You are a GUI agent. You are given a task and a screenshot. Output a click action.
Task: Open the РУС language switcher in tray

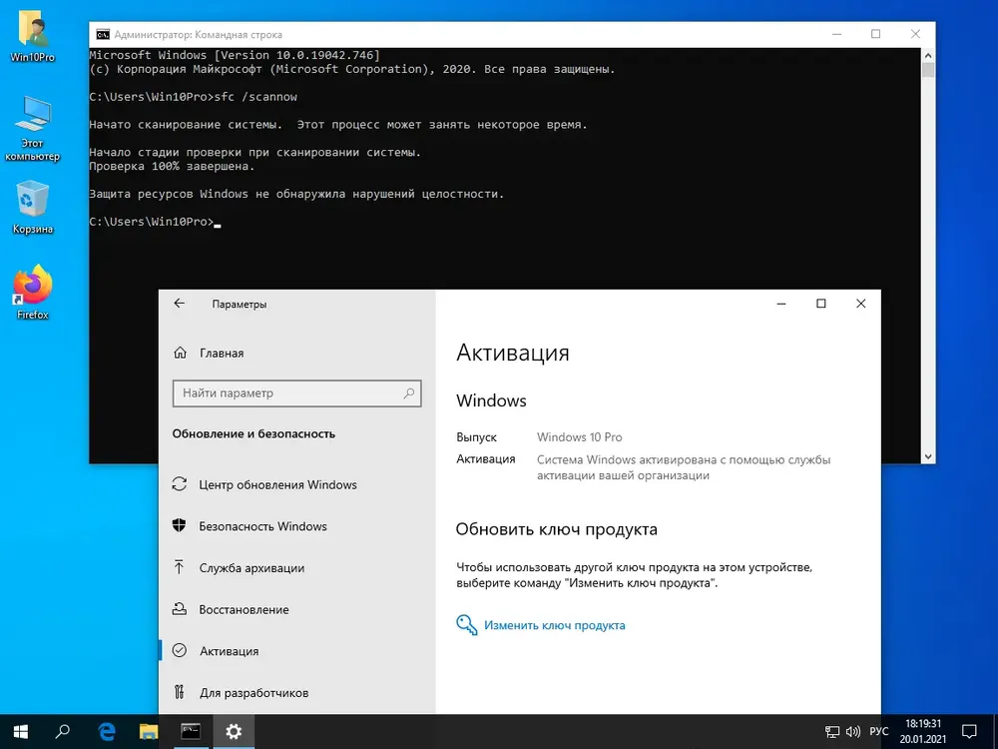coord(879,731)
